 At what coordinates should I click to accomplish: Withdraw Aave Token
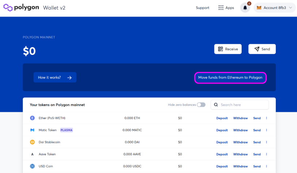[240, 154]
